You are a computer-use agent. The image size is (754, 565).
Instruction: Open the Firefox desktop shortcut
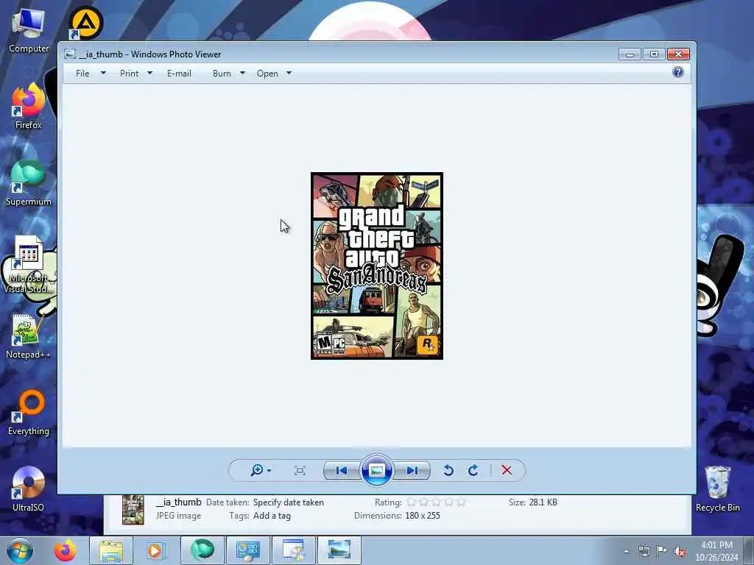(x=29, y=107)
